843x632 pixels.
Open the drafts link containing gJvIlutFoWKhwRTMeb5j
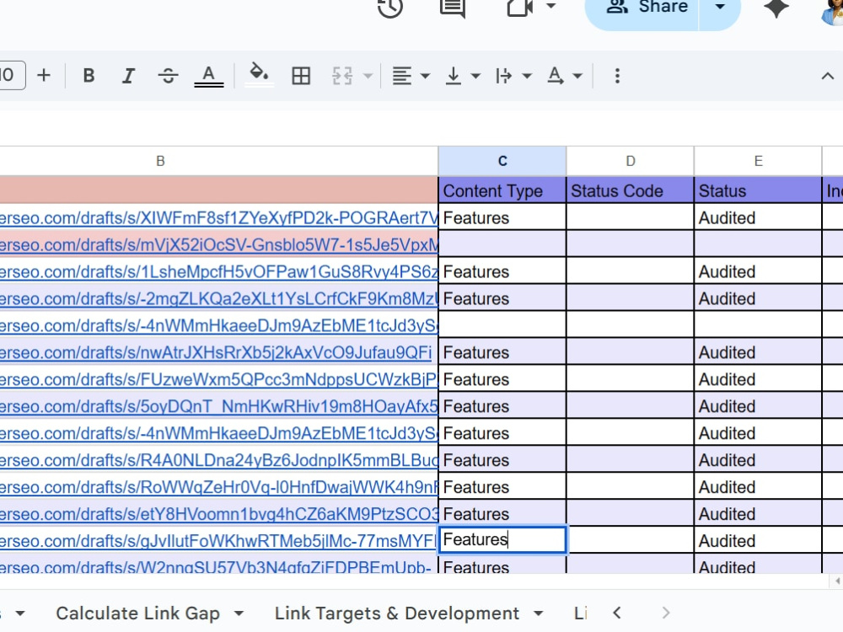(x=217, y=540)
